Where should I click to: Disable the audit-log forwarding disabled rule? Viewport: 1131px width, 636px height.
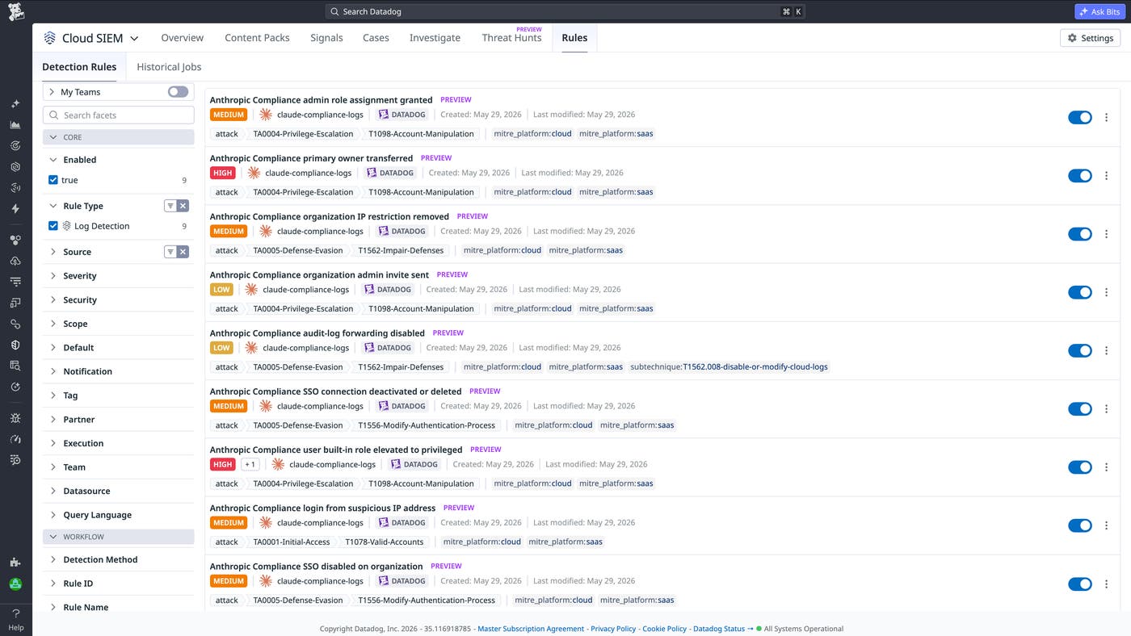pyautogui.click(x=1080, y=351)
